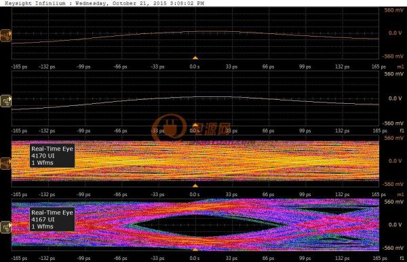The width and height of the screenshot is (407, 262).
Task: Click inside the open eye of the bottom diagram
Action: 205,225
